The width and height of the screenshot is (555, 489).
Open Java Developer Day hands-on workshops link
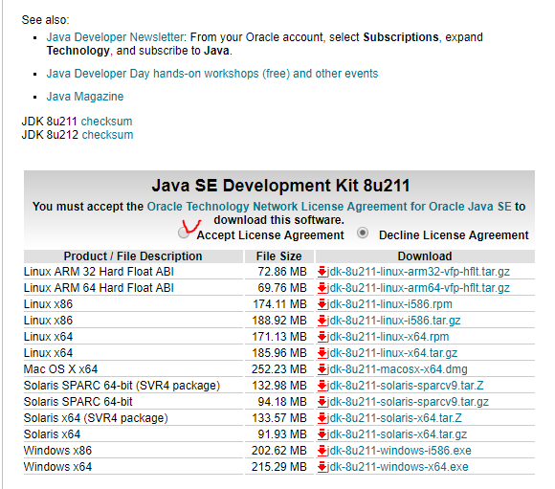click(212, 74)
